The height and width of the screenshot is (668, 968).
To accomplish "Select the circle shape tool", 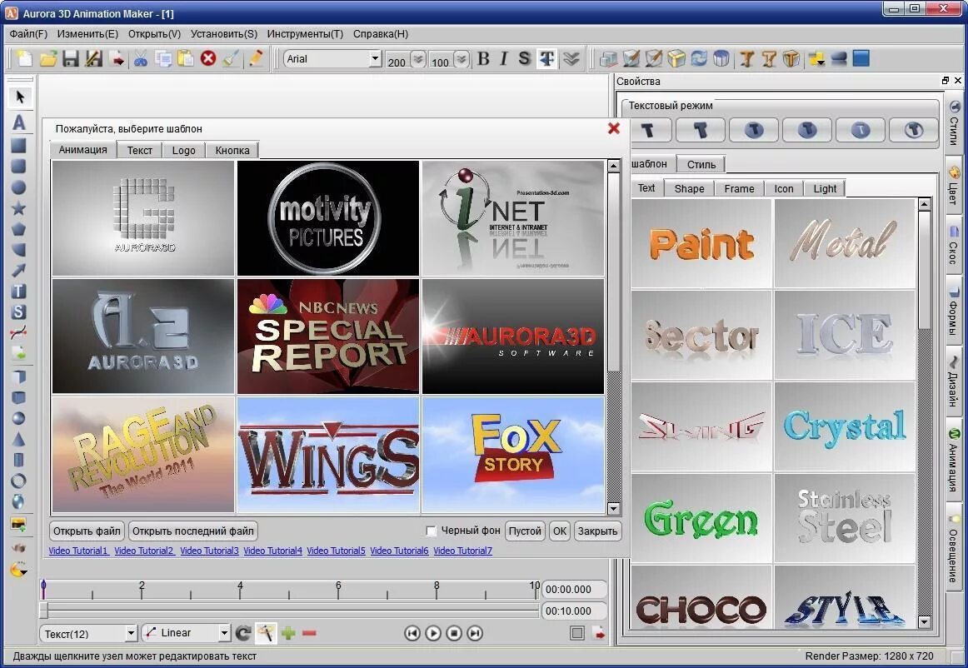I will point(19,187).
